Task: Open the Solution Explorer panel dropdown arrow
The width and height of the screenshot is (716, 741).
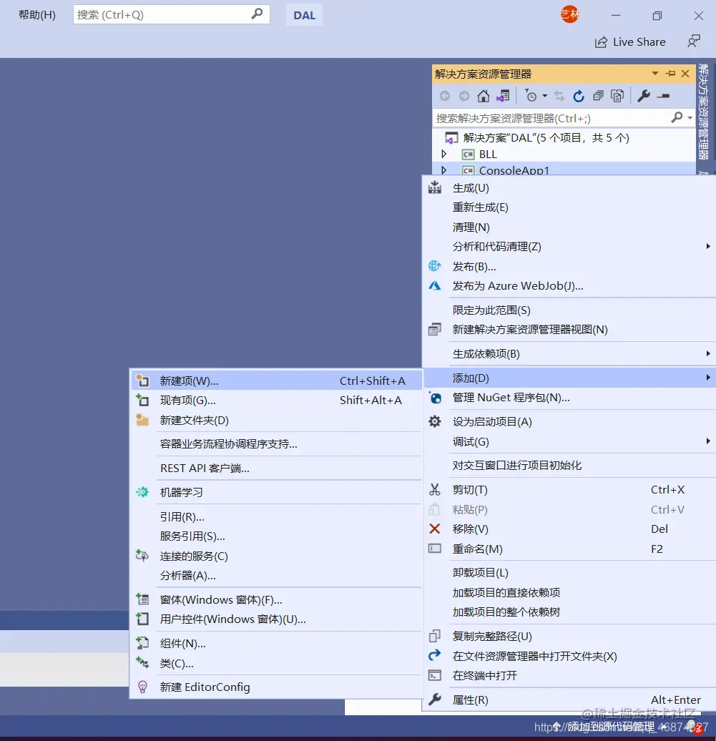Action: (654, 73)
